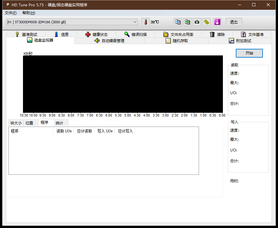278x228 pixels.
Task: Open 文件夹占用率 folder usage tab
Action: click(178, 34)
